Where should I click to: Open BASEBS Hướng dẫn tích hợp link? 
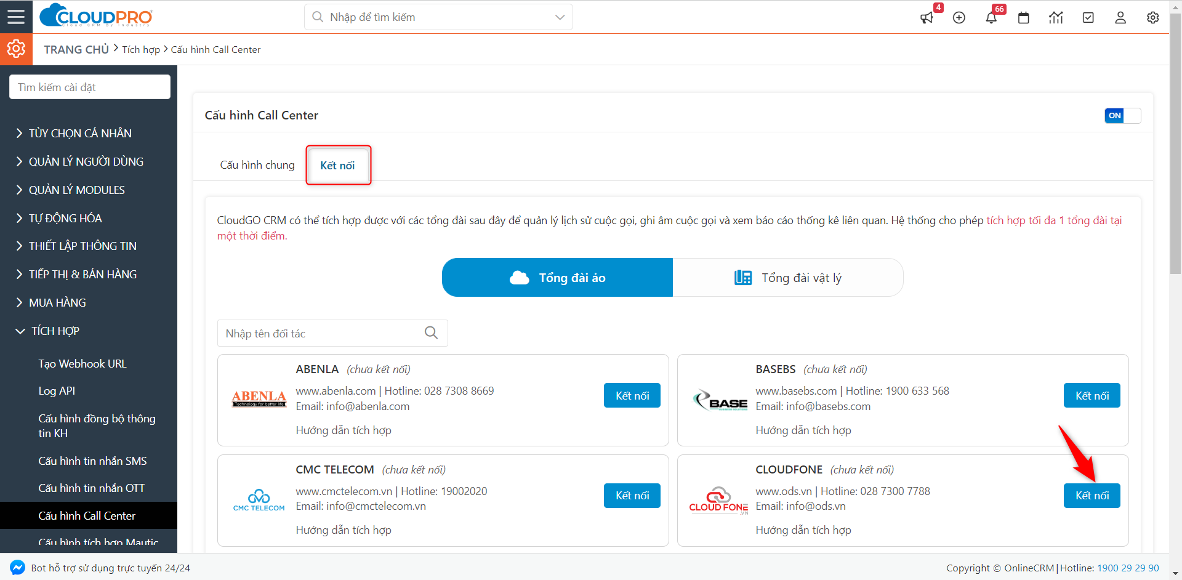click(803, 430)
